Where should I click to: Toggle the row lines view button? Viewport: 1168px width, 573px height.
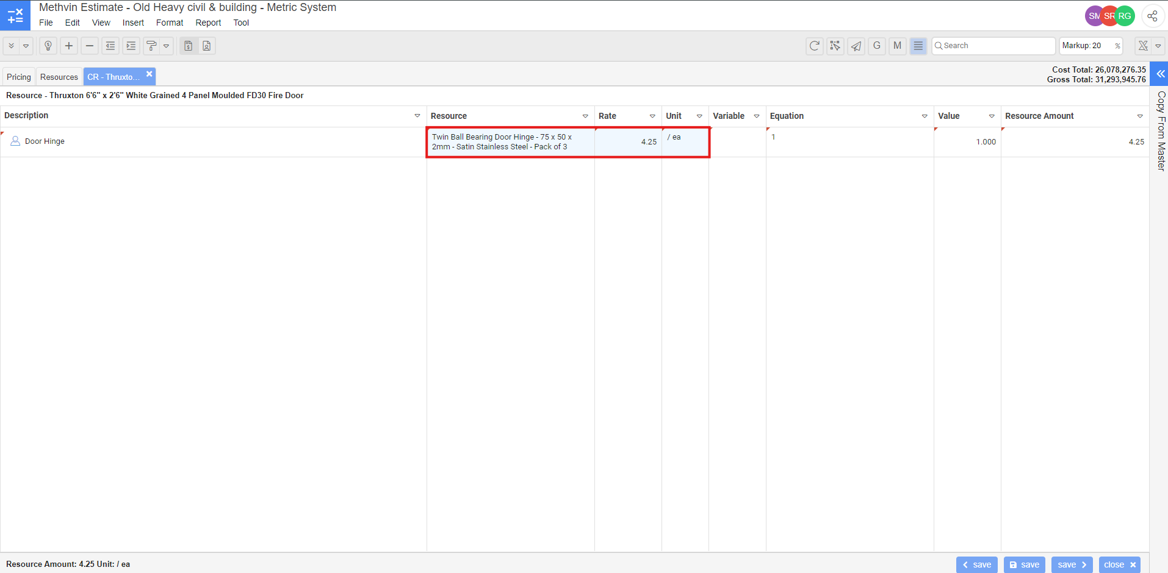coord(918,46)
